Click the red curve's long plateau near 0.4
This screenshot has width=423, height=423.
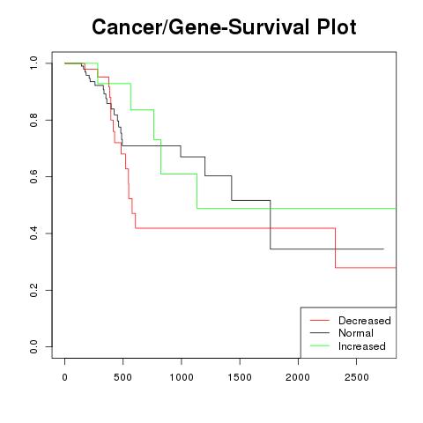[235, 228]
